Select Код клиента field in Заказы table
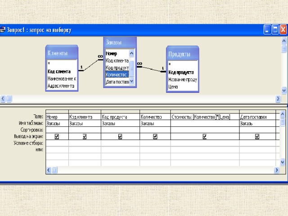This screenshot has height=216, width=288. [x=117, y=60]
